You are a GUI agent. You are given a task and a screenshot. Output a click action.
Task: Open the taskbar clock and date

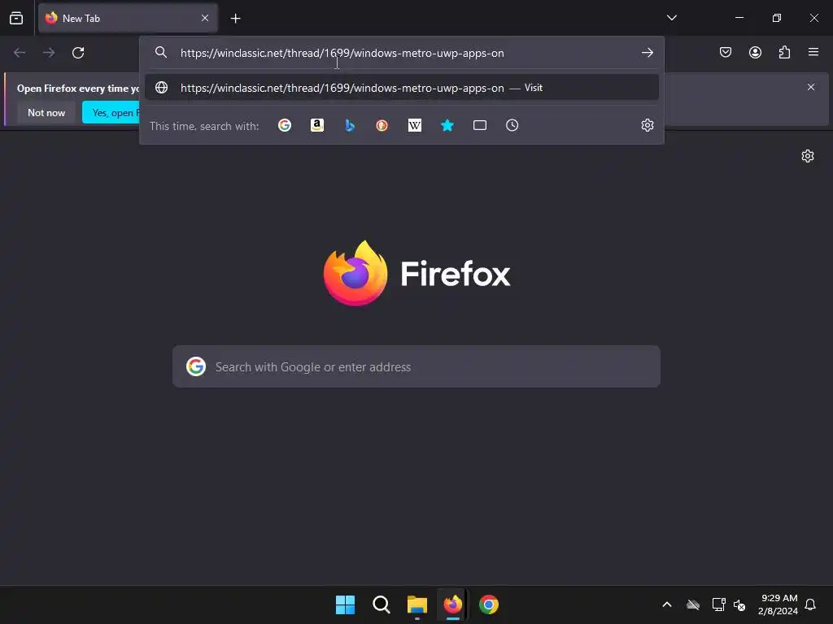(778, 604)
